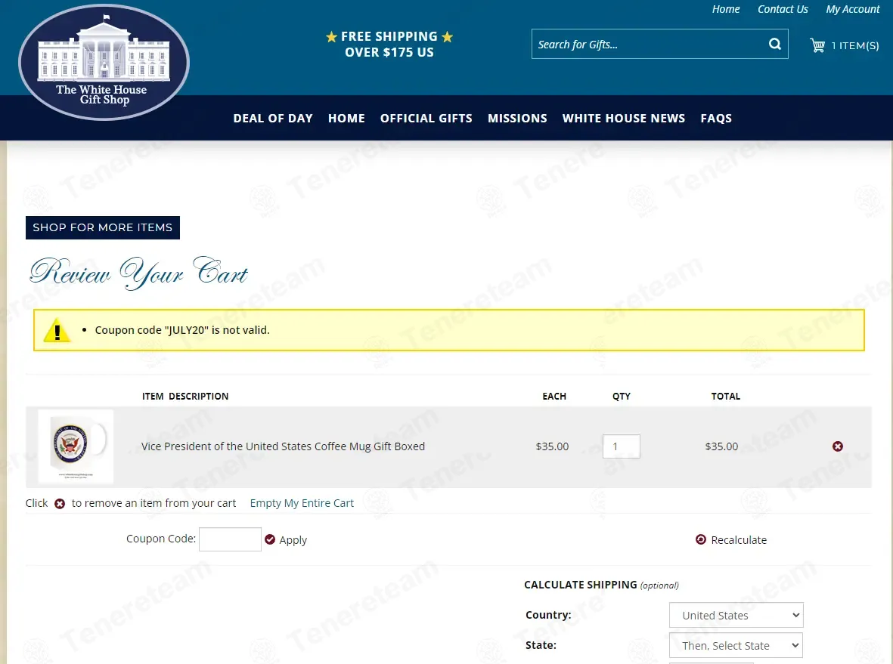The image size is (893, 664).
Task: Open the FAQS menu item
Action: (x=716, y=119)
